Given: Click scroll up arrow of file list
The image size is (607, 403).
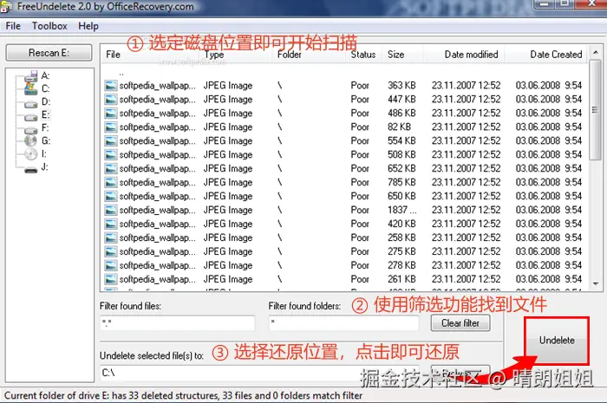Looking at the screenshot, I should point(596,53).
